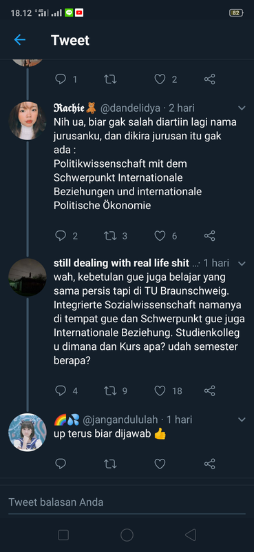254x552 pixels.
Task: Tap the Tweet balasan Anda field
Action: click(127, 502)
